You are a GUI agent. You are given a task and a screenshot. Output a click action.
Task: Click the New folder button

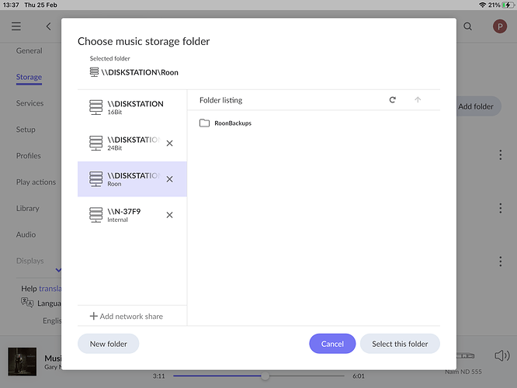tap(109, 344)
